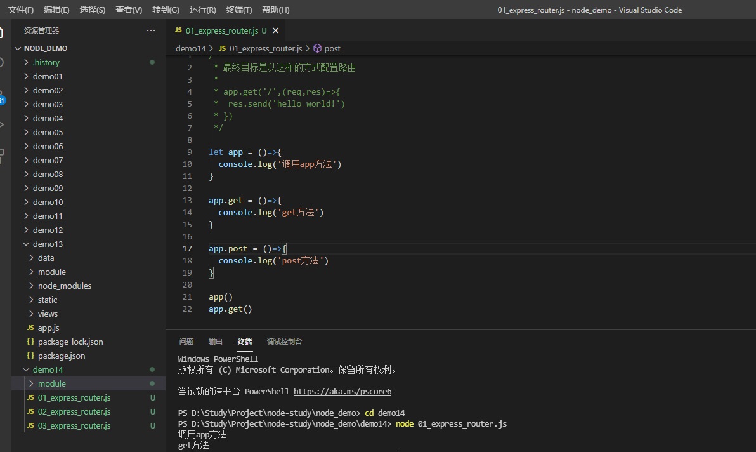The width and height of the screenshot is (756, 452).
Task: Expand the static folder
Action: (31, 300)
